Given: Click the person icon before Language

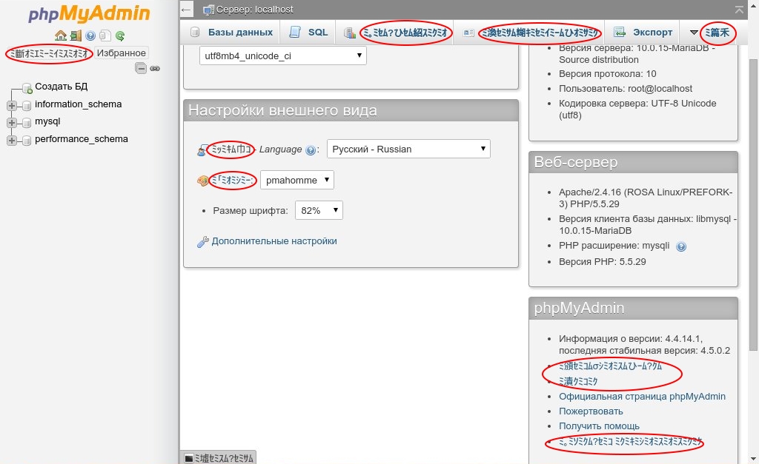Looking at the screenshot, I should 202,151.
